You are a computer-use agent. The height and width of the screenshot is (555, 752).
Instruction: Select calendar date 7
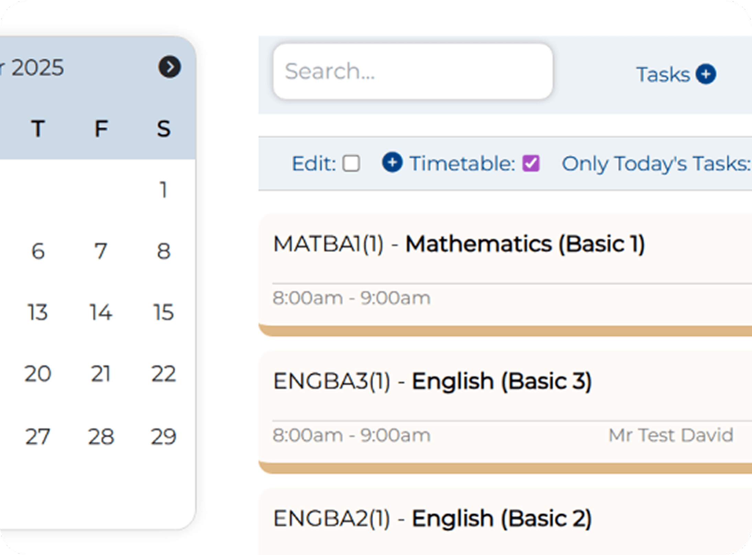click(x=101, y=251)
